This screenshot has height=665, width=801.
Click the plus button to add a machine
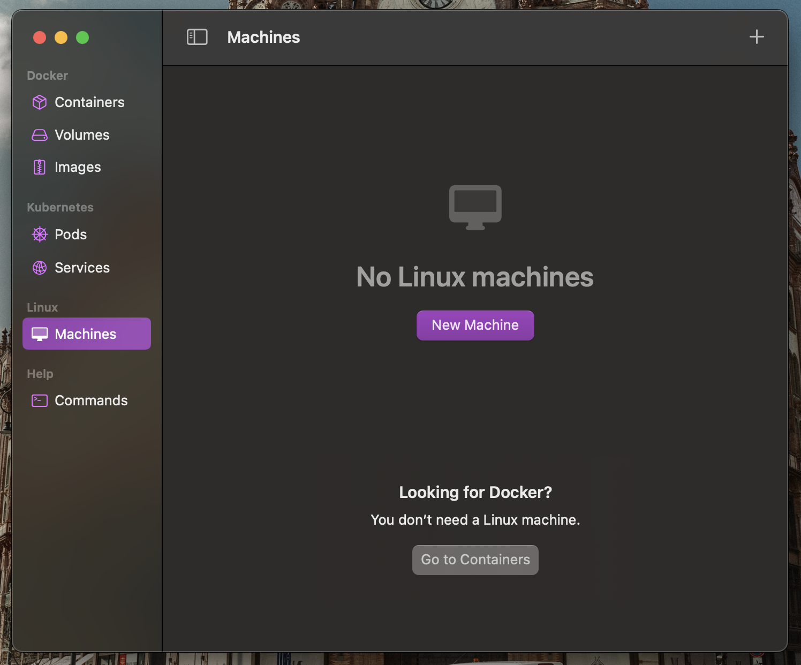(757, 37)
